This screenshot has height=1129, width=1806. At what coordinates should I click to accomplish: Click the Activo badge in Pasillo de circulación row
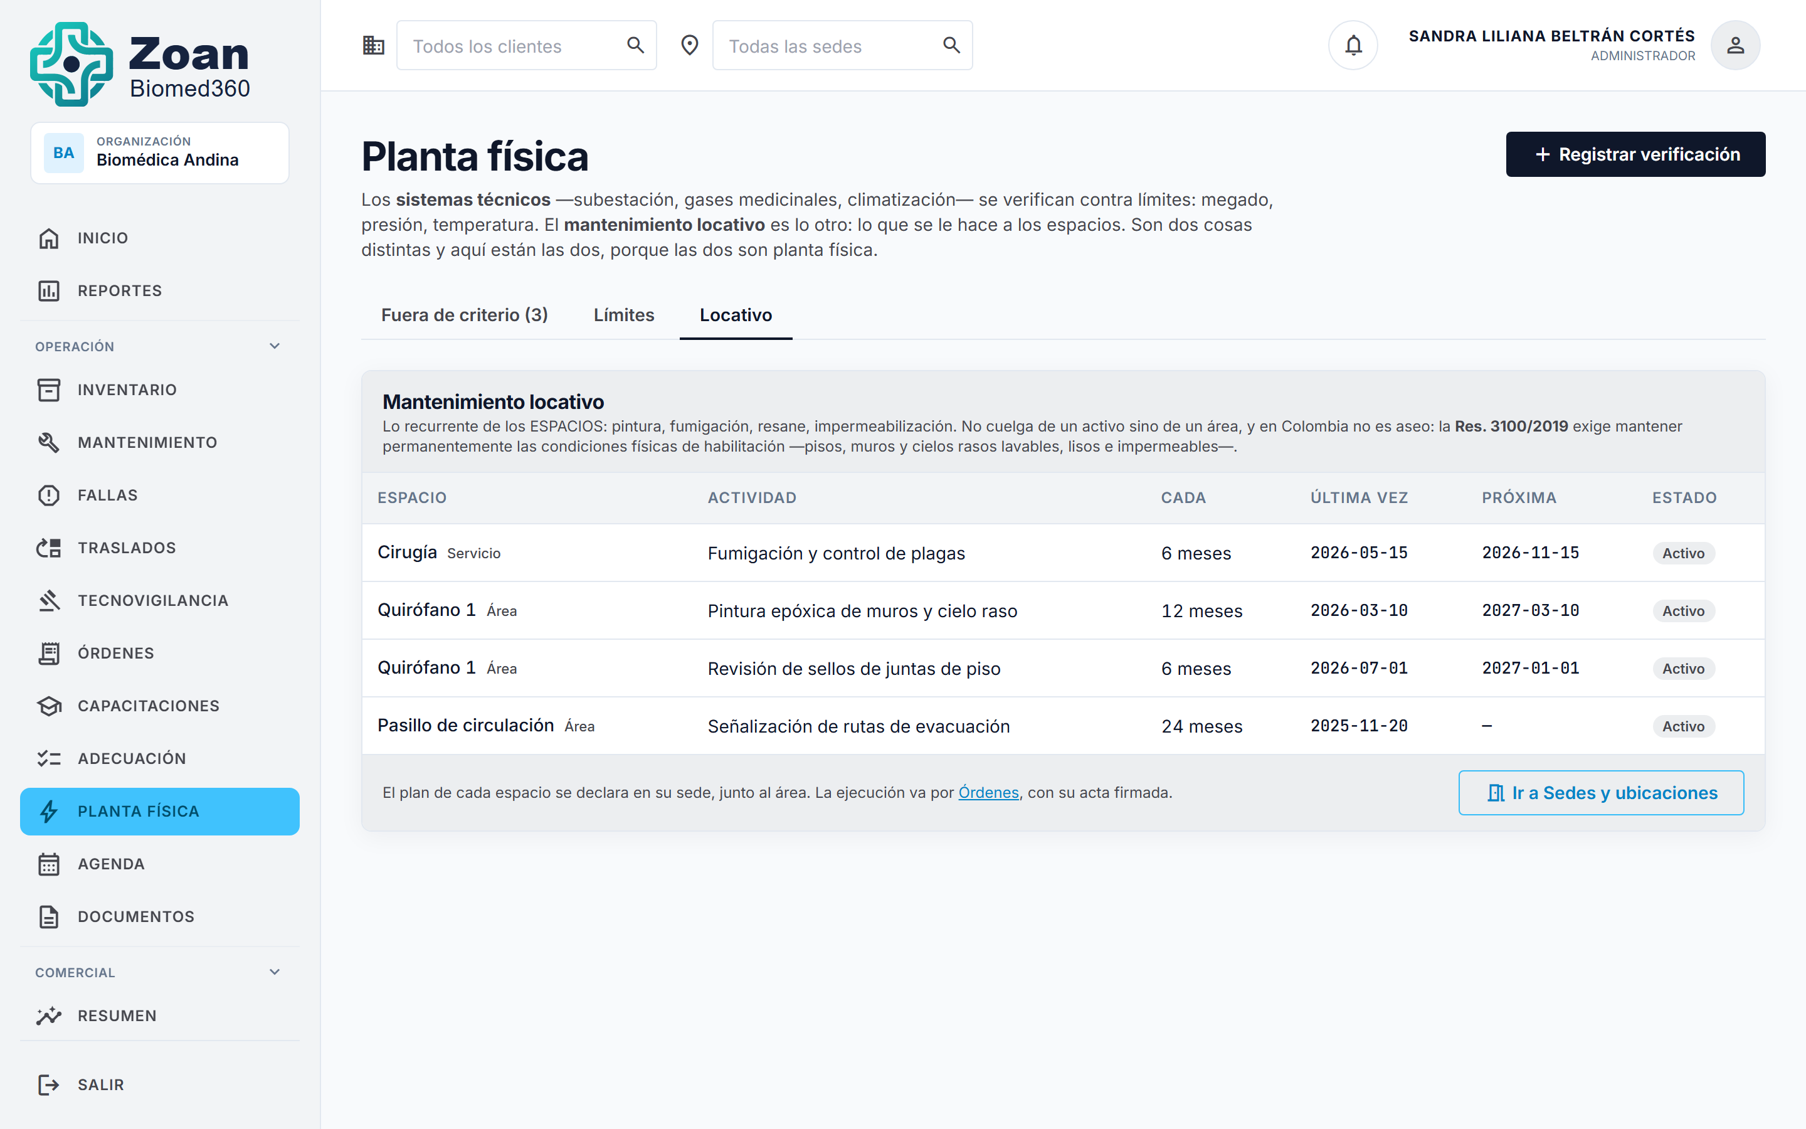[x=1683, y=726]
